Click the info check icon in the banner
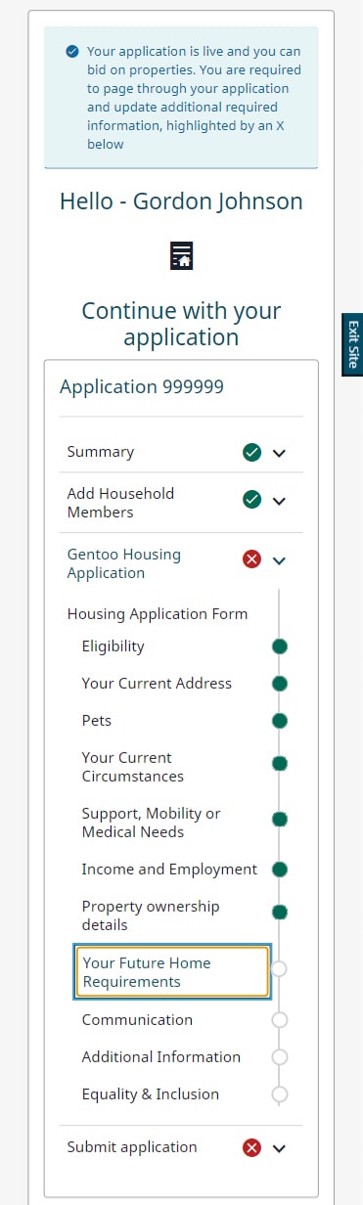The image size is (363, 1205). [72, 52]
